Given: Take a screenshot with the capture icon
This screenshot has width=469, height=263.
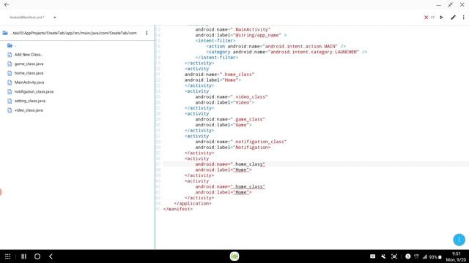Looking at the screenshot, I should click(x=394, y=256).
